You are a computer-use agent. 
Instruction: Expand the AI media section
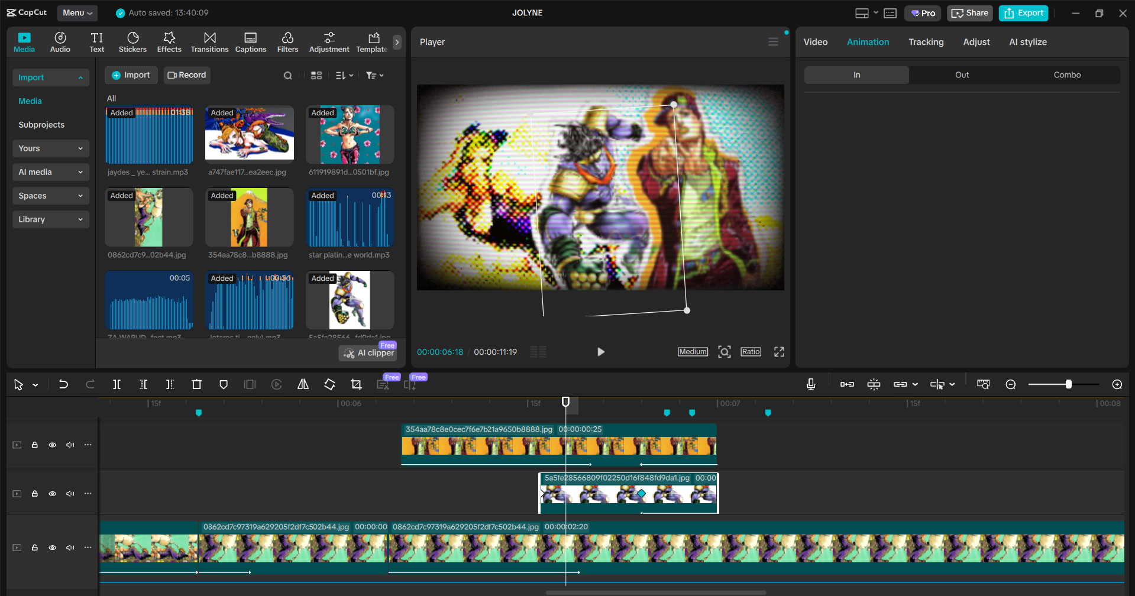[x=50, y=172]
